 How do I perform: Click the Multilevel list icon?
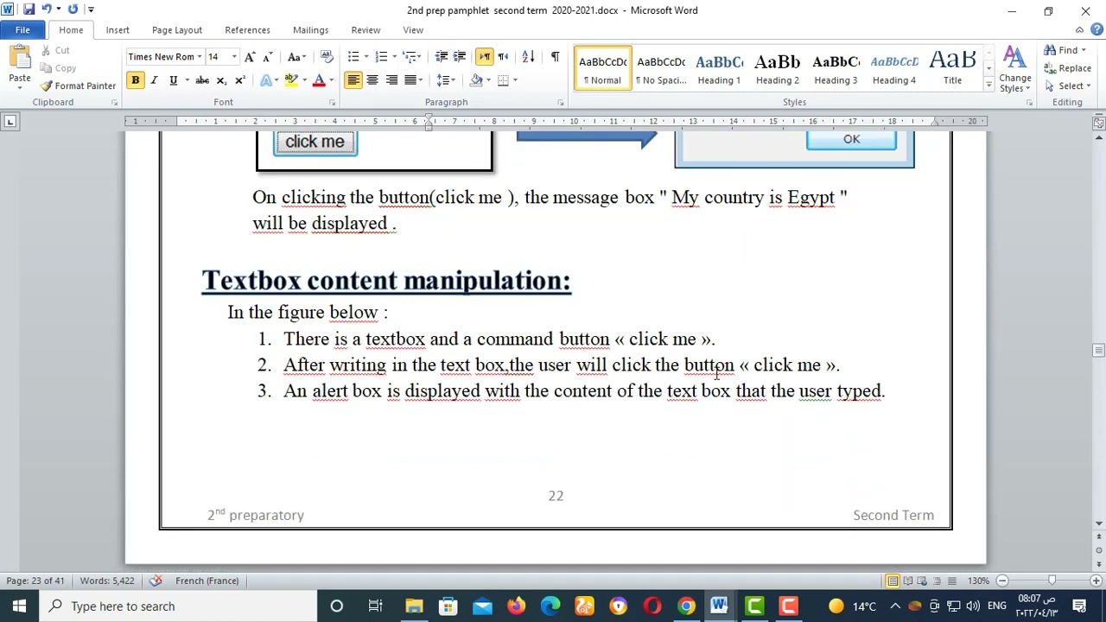[x=410, y=57]
